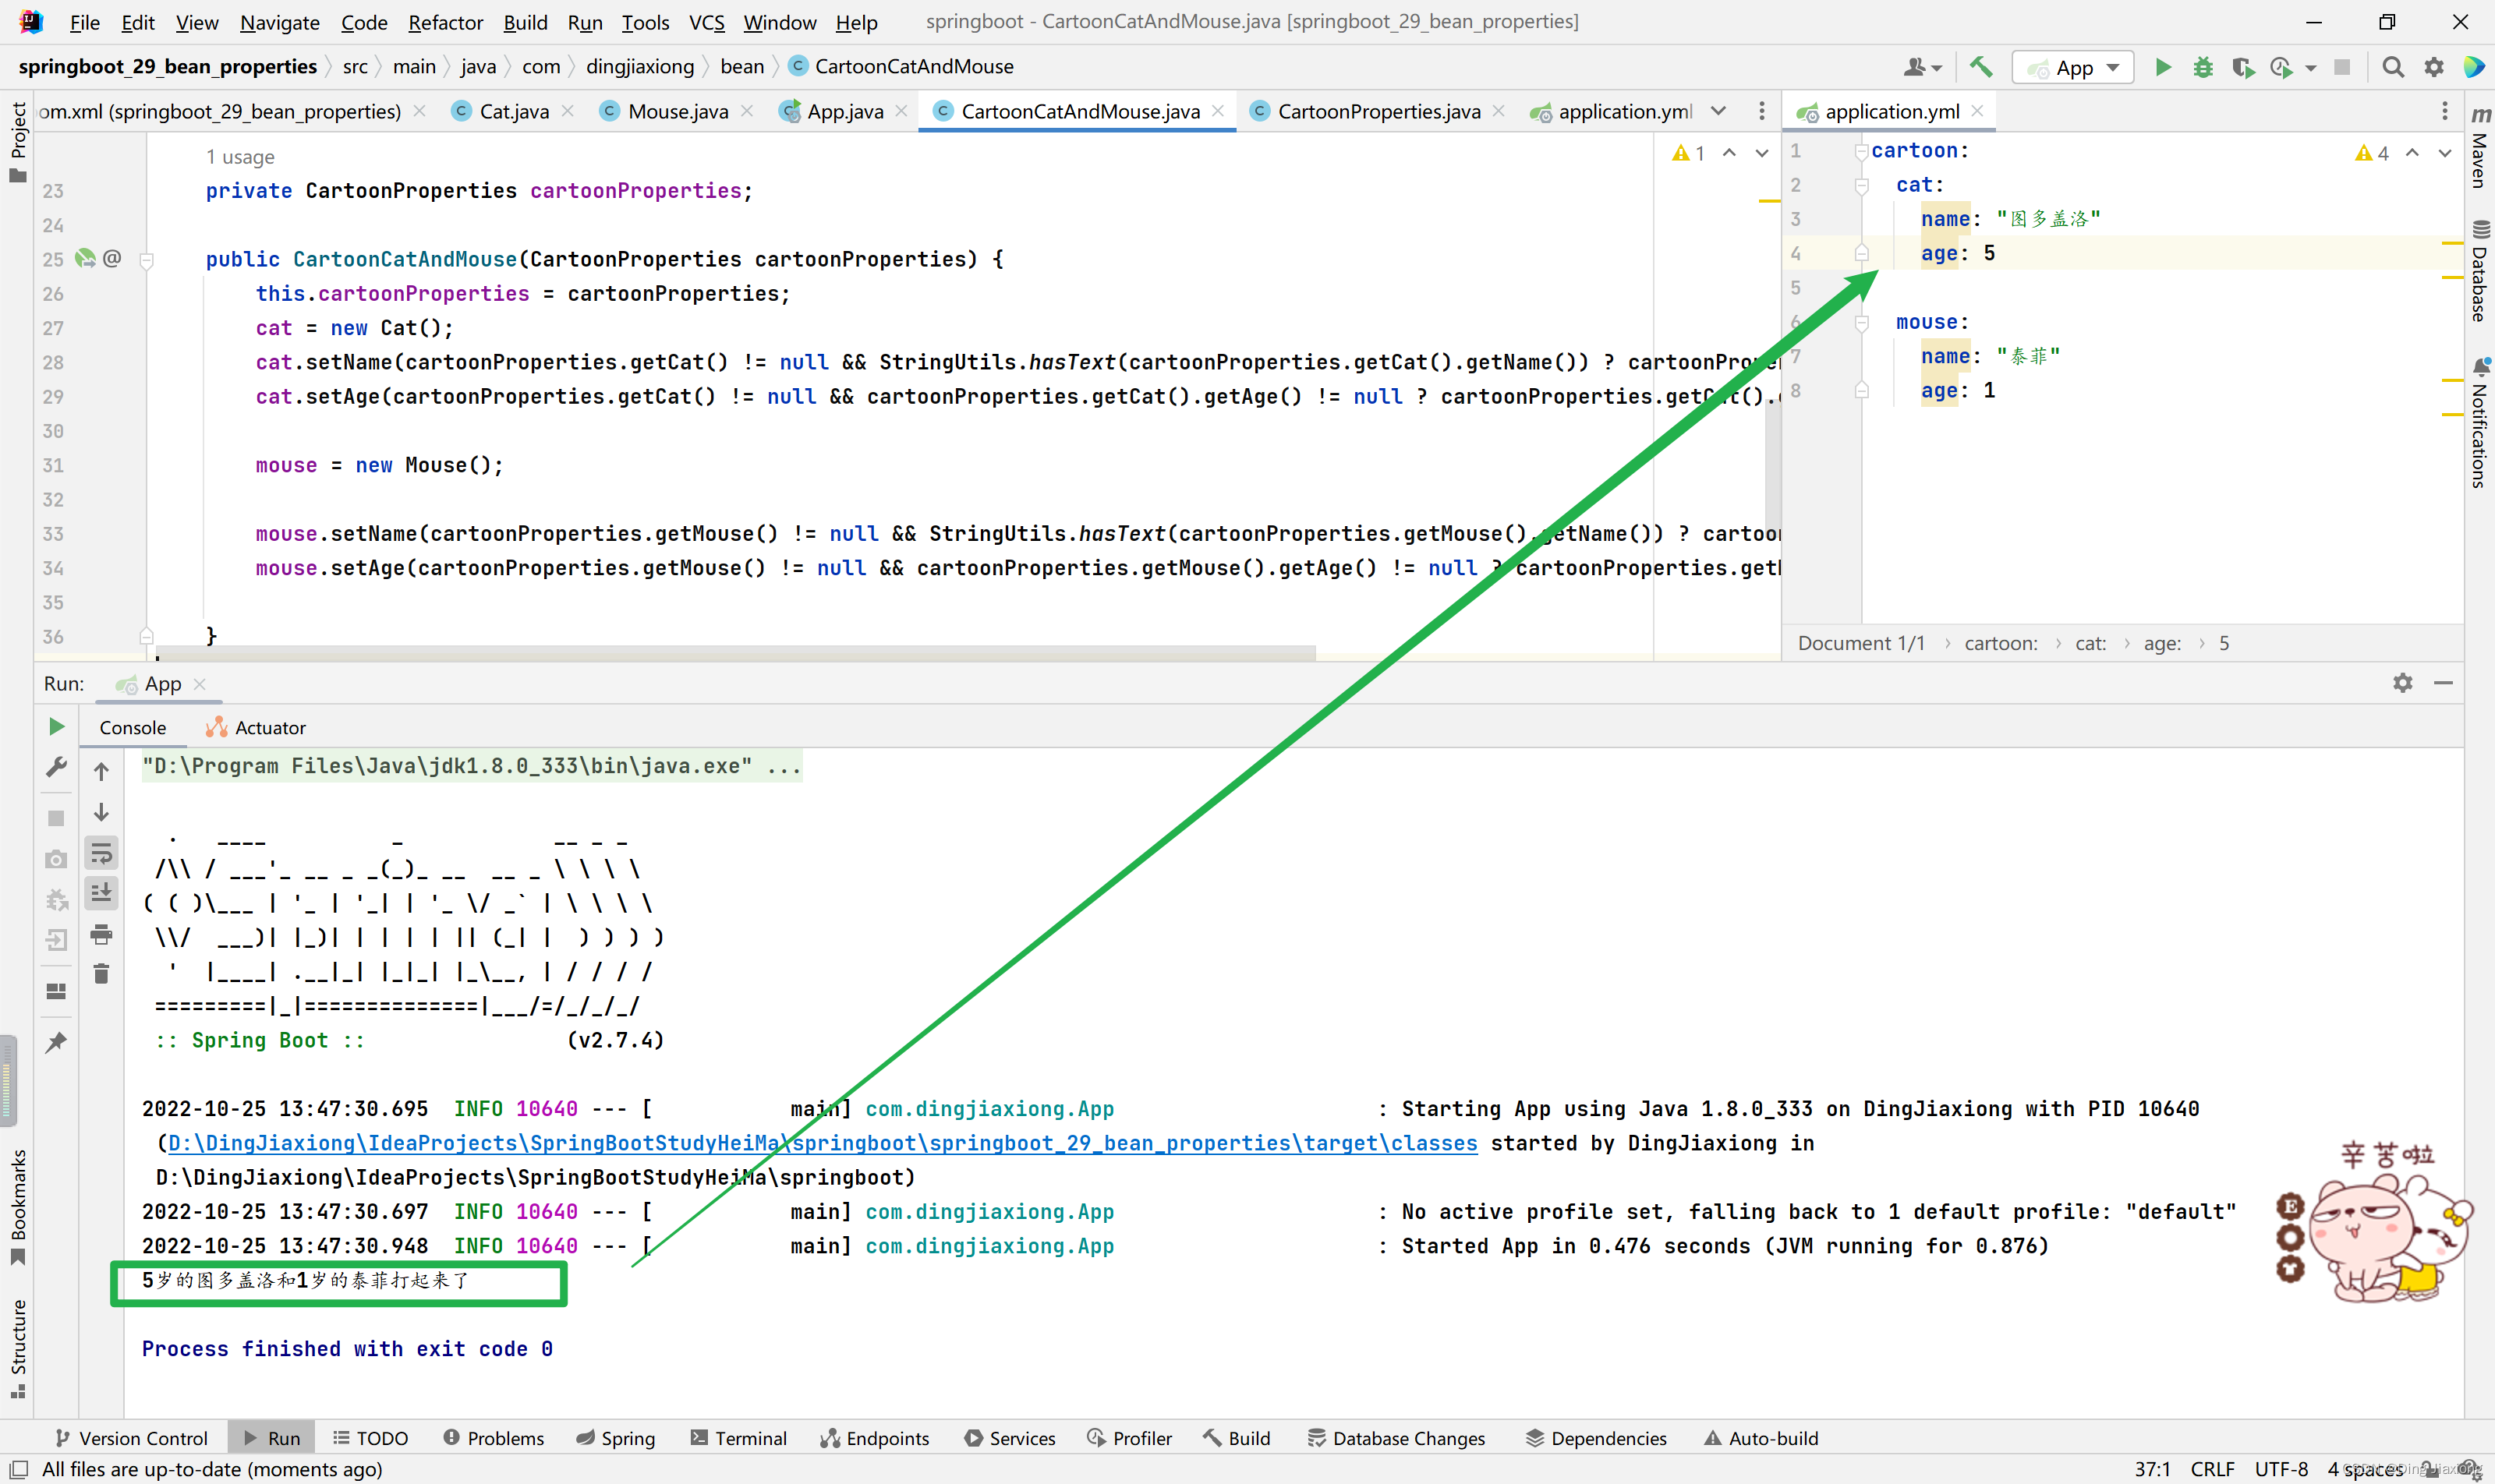This screenshot has height=1484, width=2495.
Task: Click UTF-8 encoding in status bar
Action: pyautogui.click(x=2281, y=1468)
